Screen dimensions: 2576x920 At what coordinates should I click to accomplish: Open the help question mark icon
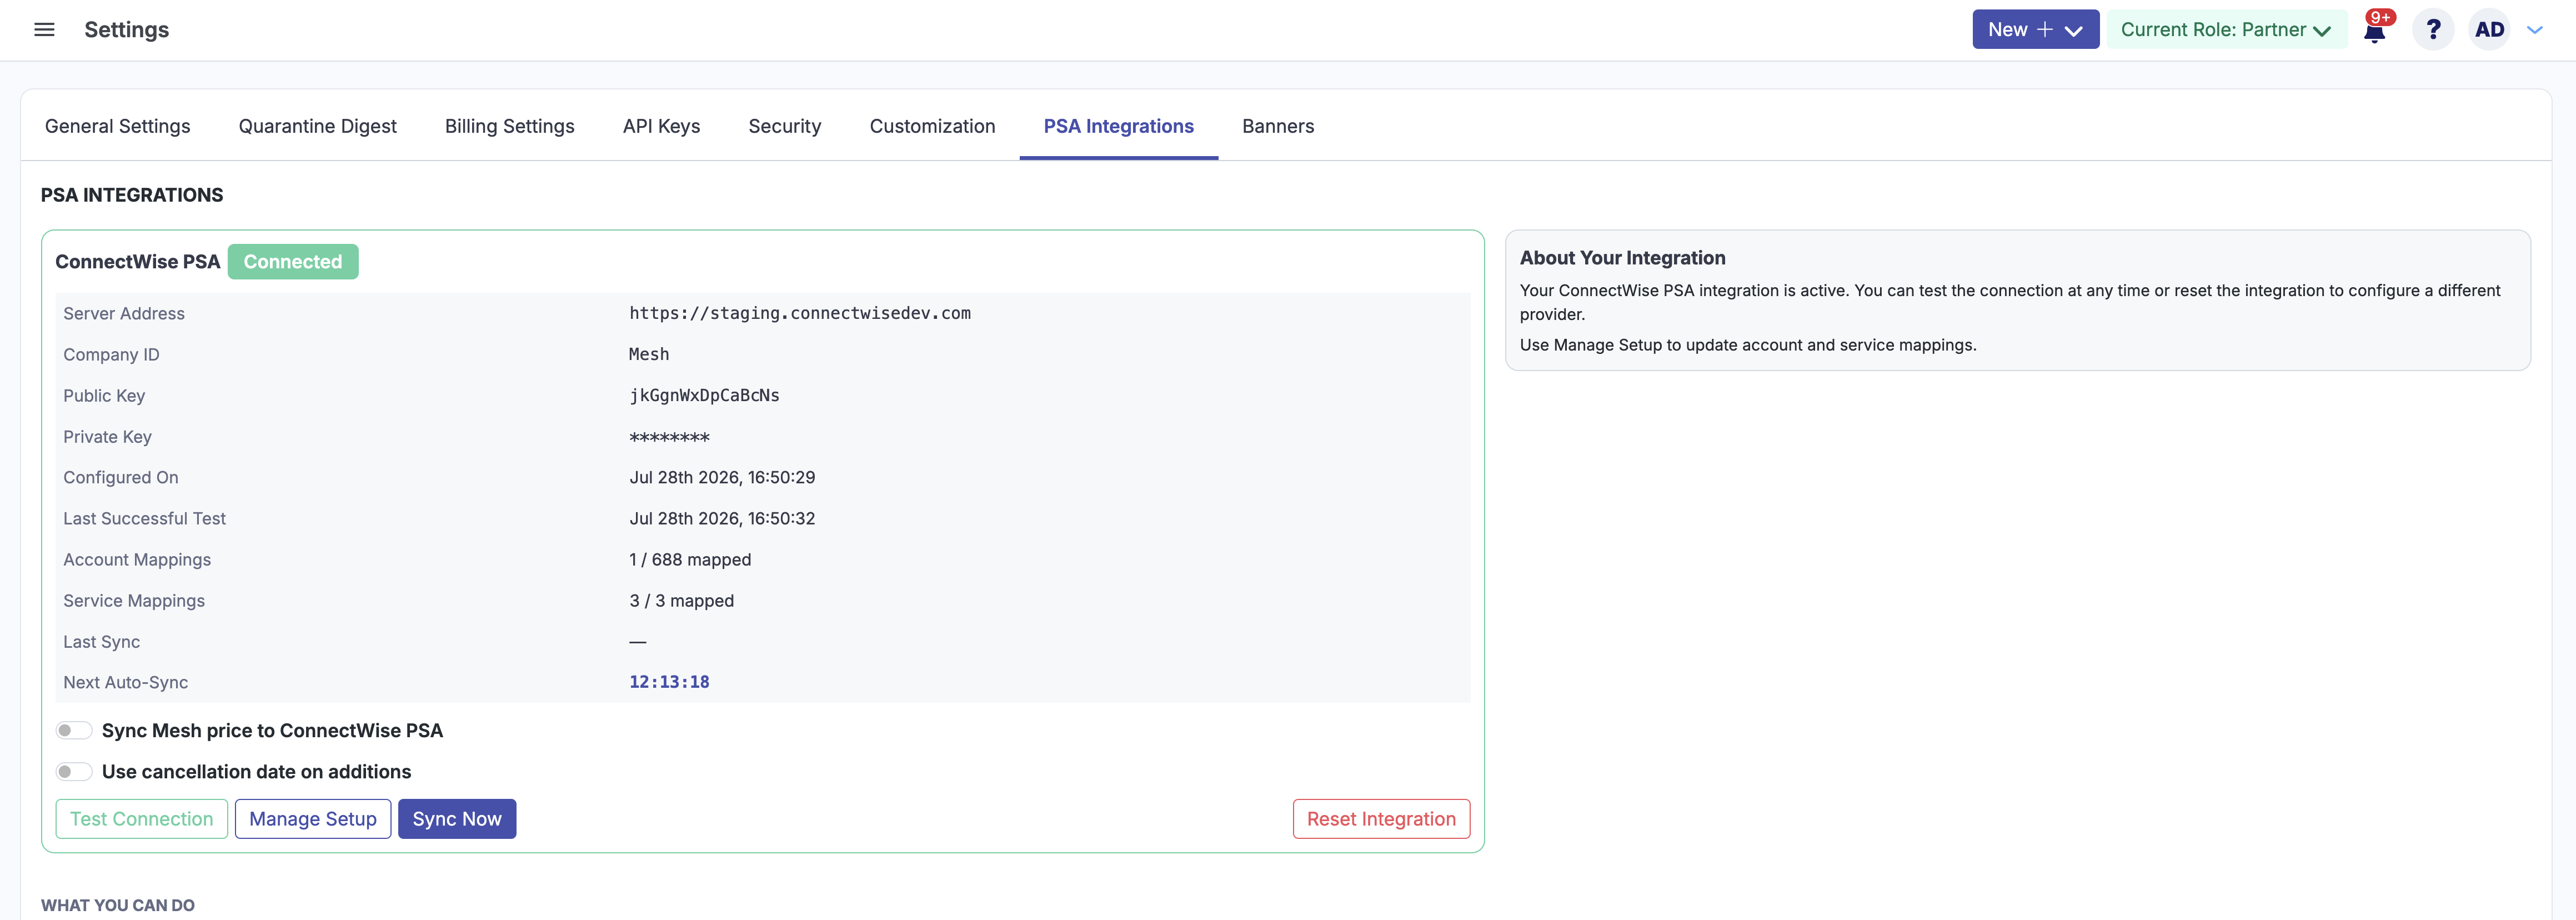(x=2433, y=30)
